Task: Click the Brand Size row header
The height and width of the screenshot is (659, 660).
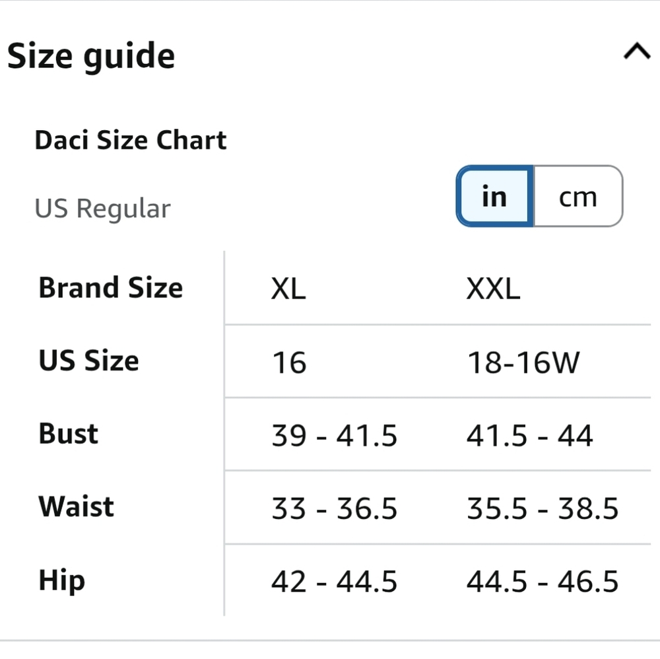Action: (111, 288)
